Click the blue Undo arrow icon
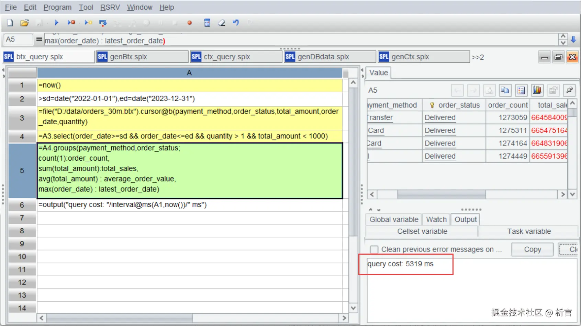The width and height of the screenshot is (581, 326). click(x=236, y=23)
